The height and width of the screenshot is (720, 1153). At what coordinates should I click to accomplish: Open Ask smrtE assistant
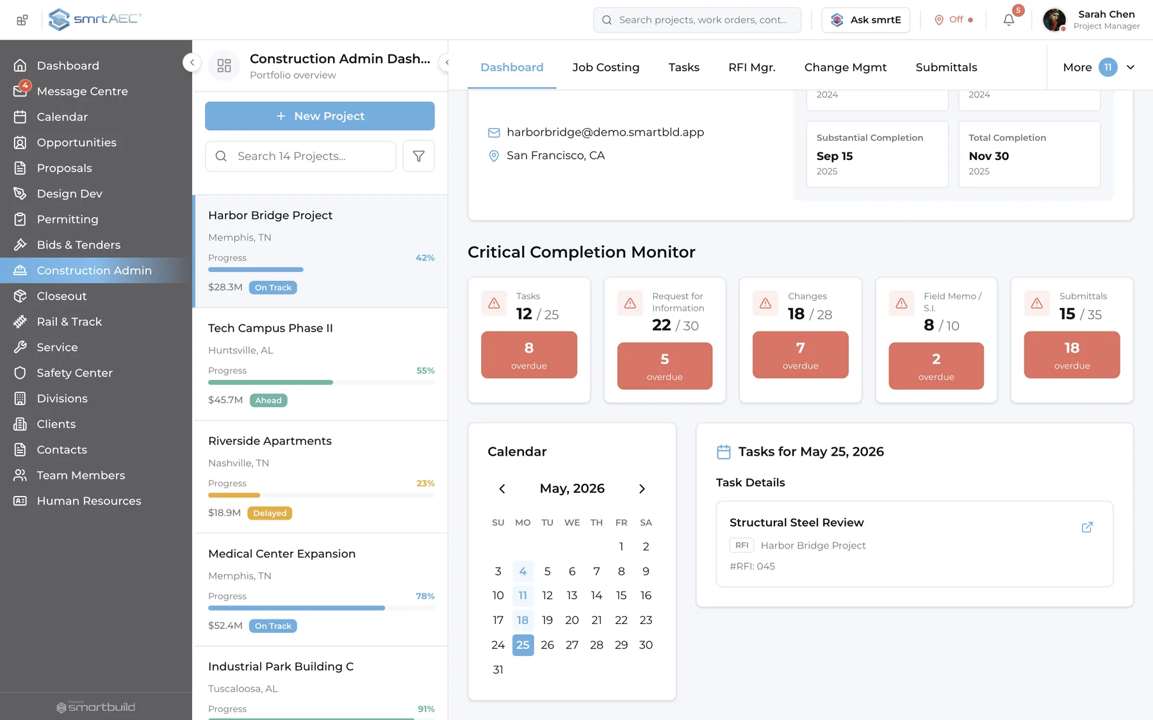click(x=865, y=20)
